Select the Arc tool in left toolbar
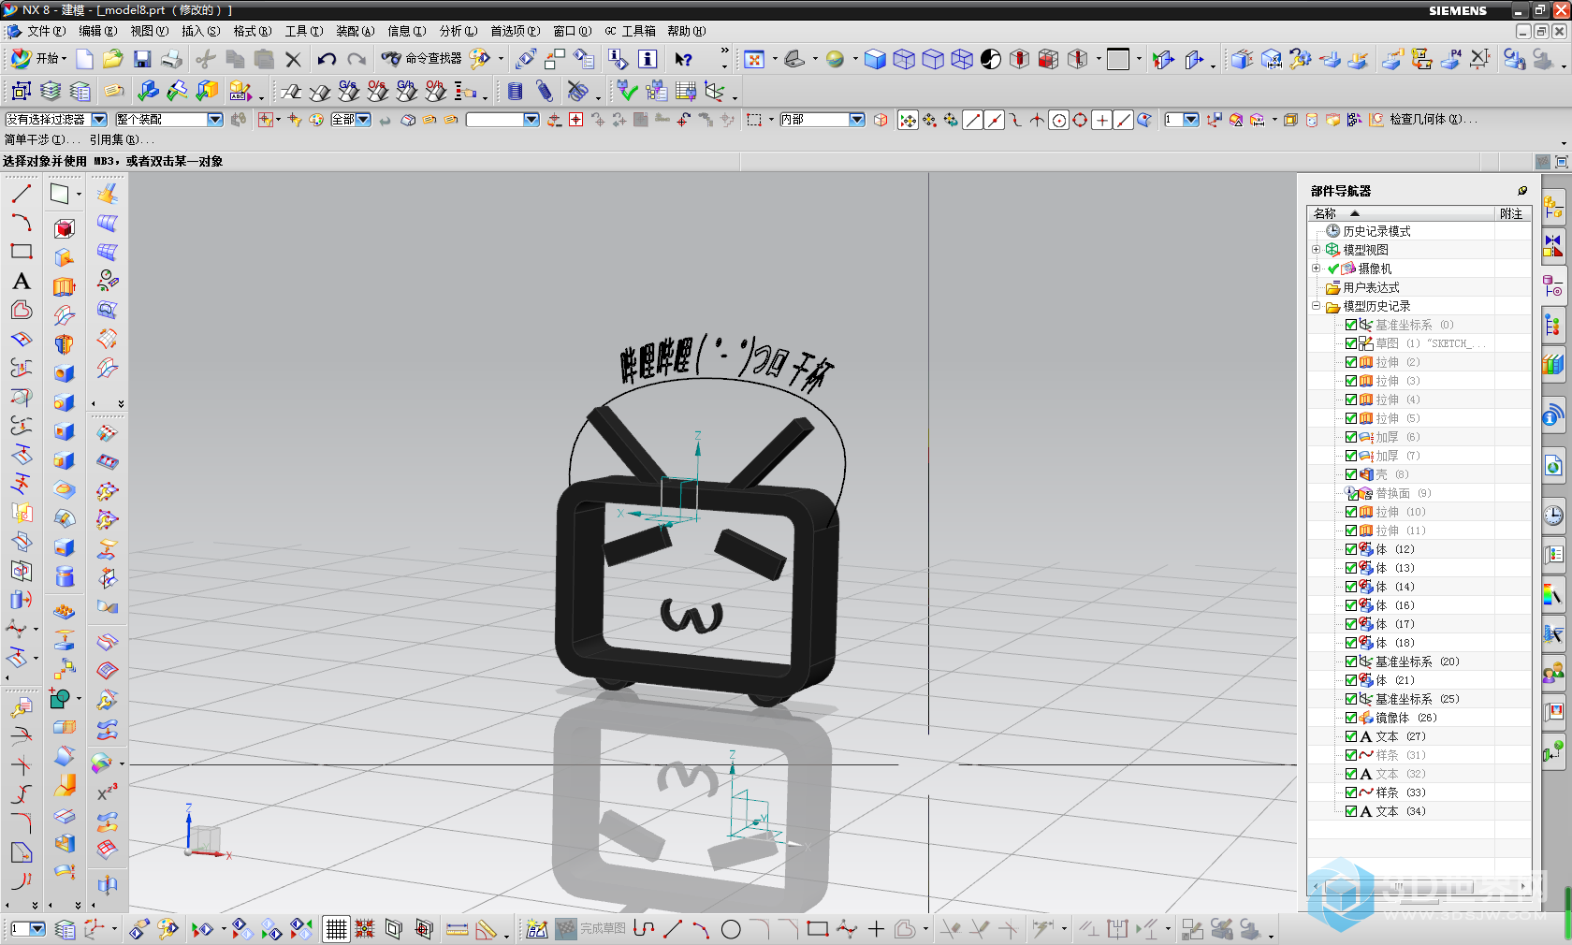This screenshot has width=1572, height=945. 22,223
